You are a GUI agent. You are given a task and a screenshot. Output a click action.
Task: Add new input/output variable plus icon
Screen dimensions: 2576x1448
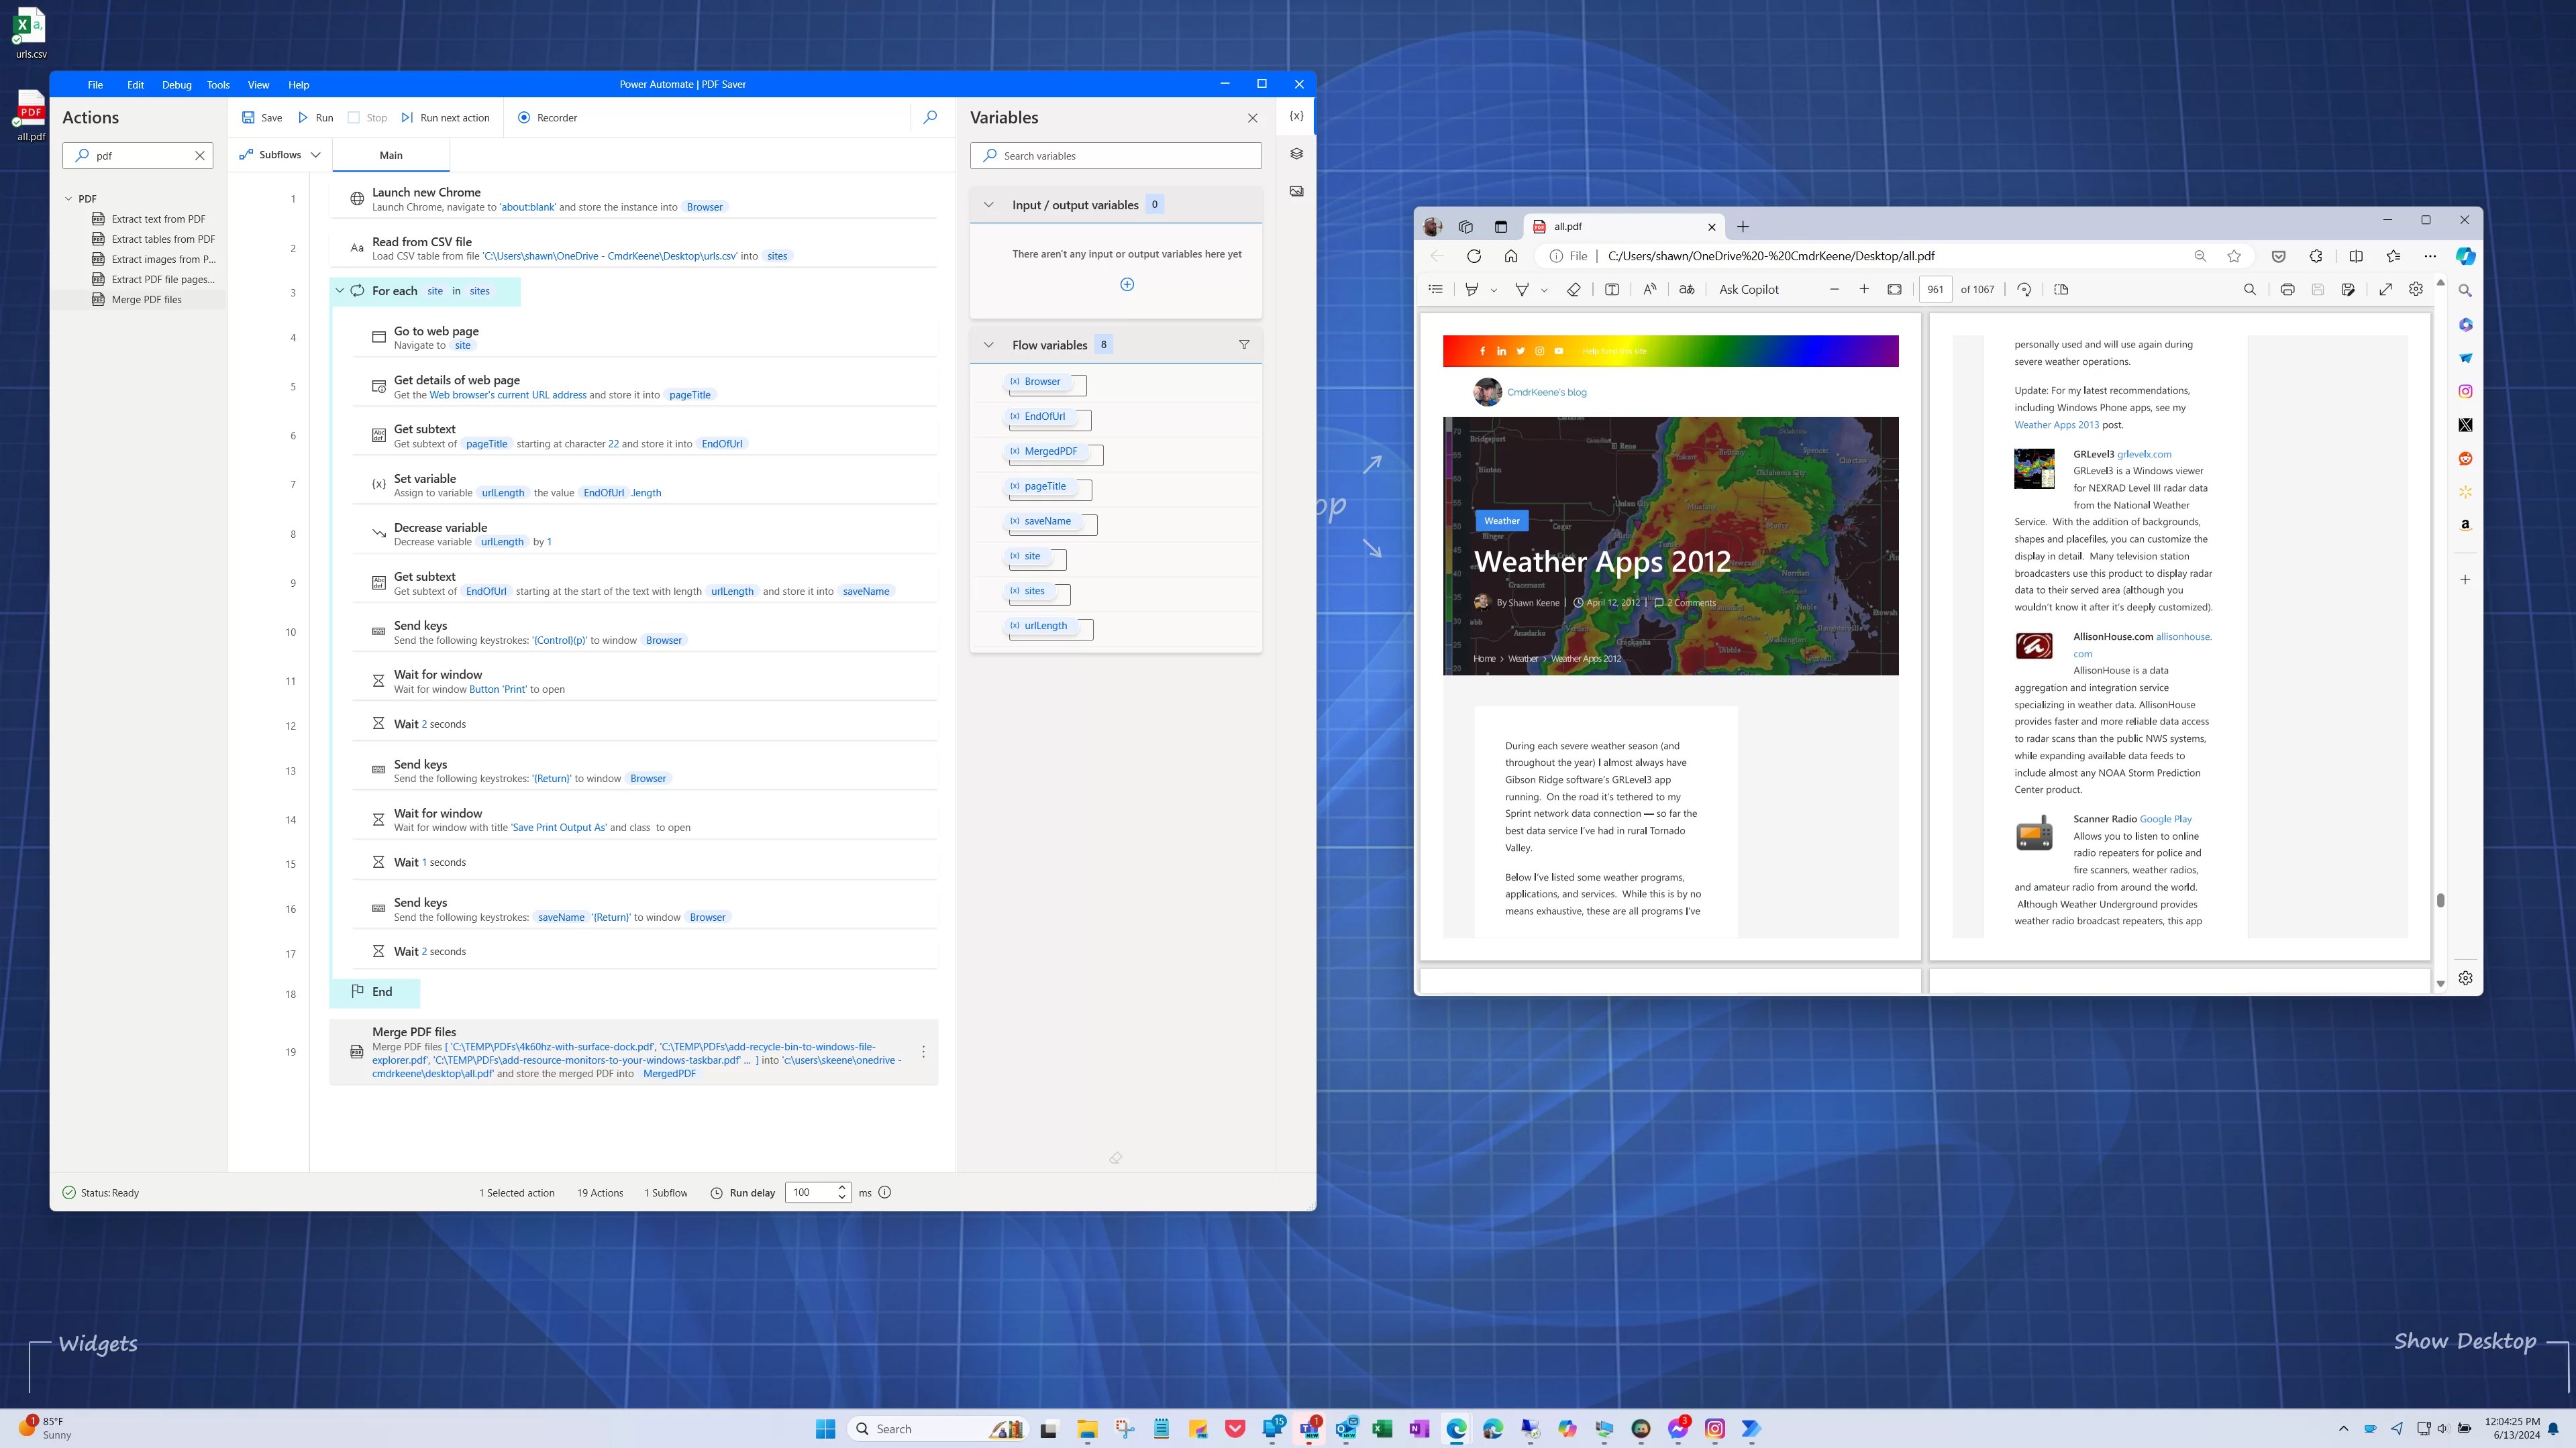click(1127, 285)
